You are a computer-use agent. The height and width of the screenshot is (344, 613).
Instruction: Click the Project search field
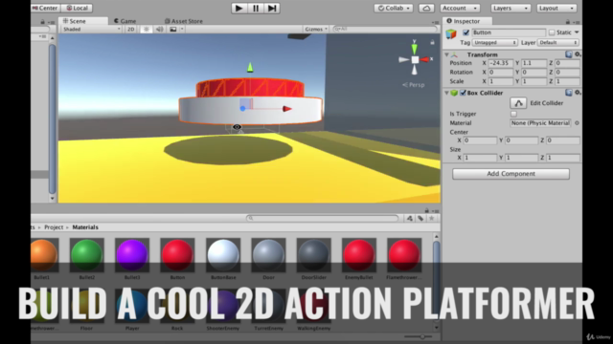323,219
